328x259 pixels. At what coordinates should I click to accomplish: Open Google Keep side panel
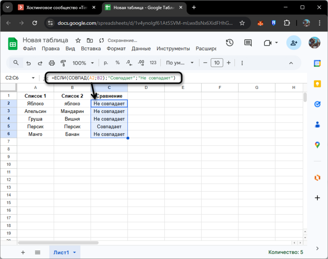tap(317, 84)
